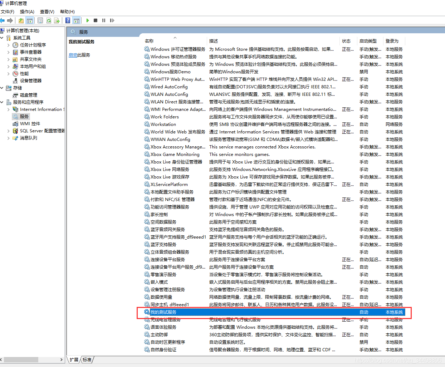Collapse the 服务和应用程序 node
Viewport: 445px width, 367px height.
tap(2, 102)
